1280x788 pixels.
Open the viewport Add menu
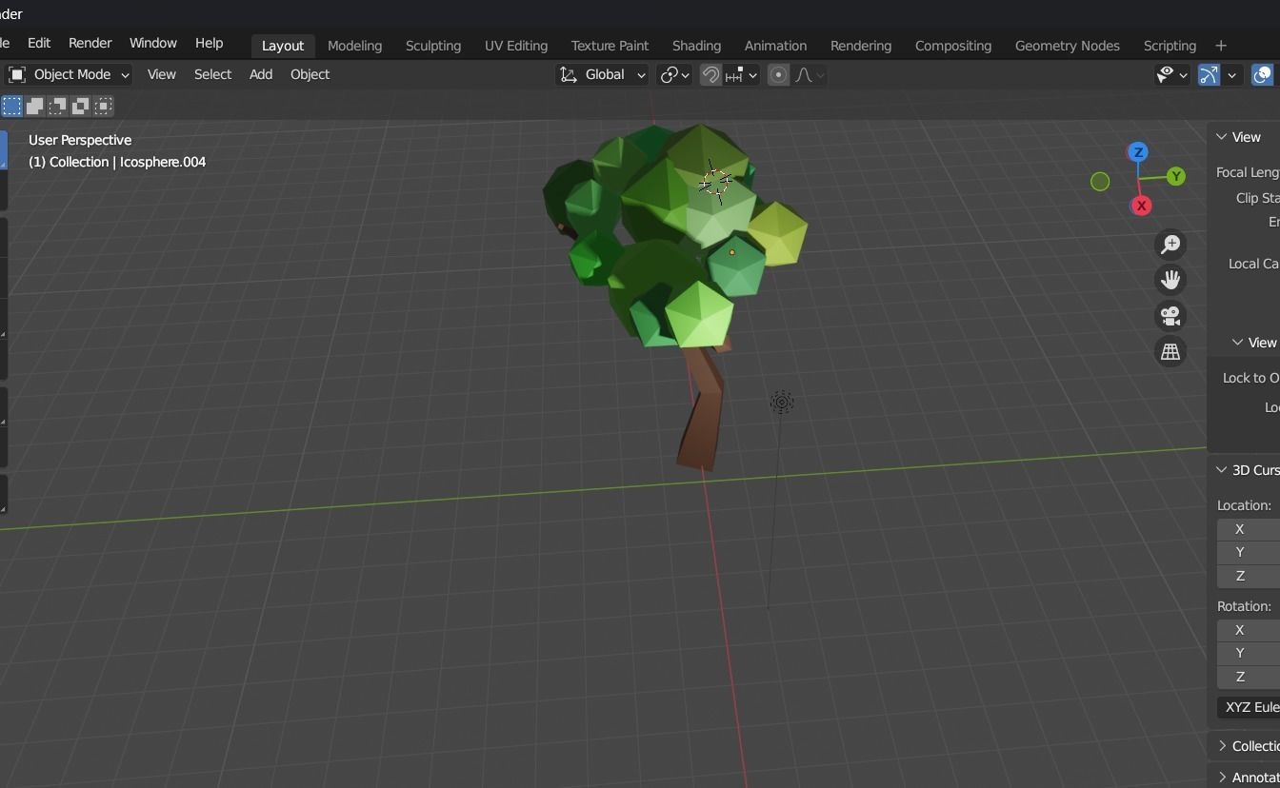[260, 74]
